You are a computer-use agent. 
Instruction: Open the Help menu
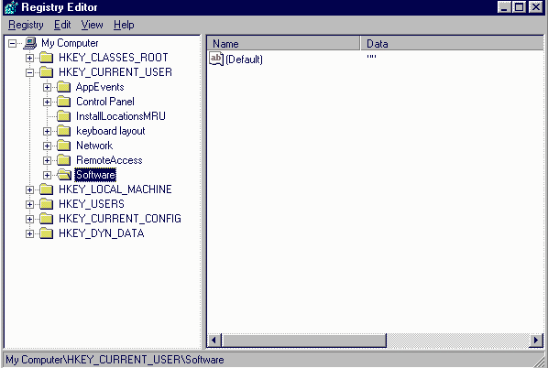(124, 25)
